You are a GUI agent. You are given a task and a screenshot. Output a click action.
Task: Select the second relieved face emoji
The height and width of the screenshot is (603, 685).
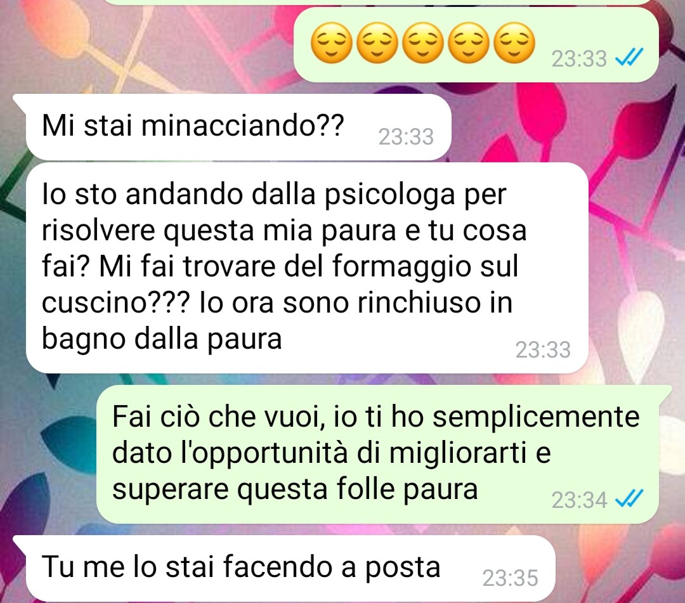point(377,42)
